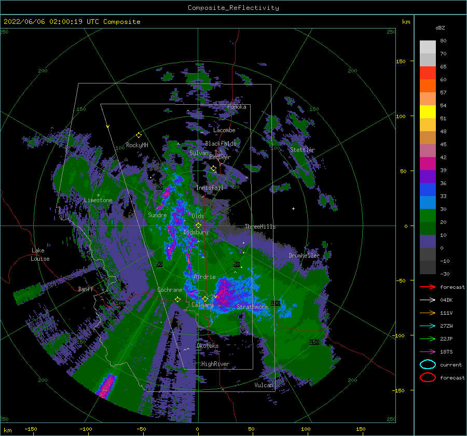The image size is (467, 436).
Task: Click the 04DK legend text
Action: tap(446, 300)
